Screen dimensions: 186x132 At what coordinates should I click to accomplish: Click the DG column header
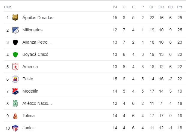pyautogui.click(x=170, y=7)
